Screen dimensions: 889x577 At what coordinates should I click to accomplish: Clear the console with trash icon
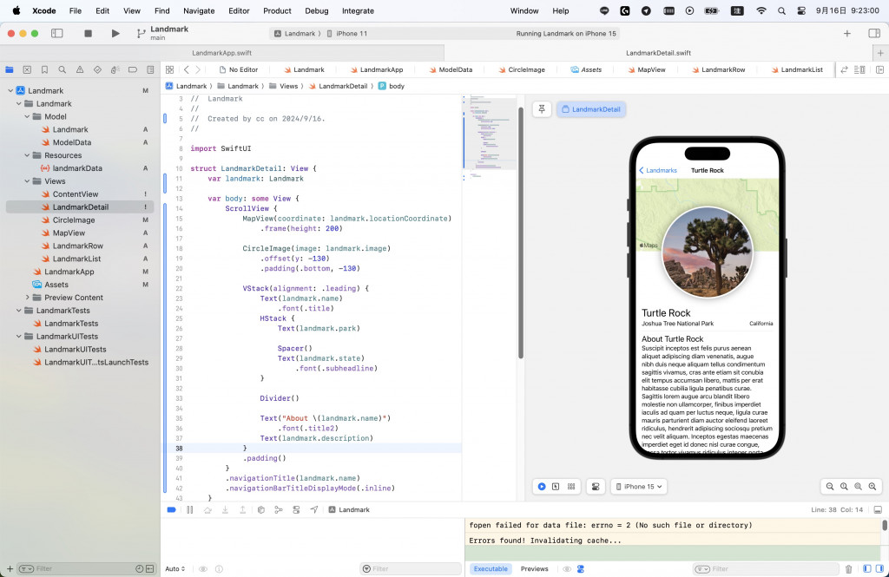point(848,569)
